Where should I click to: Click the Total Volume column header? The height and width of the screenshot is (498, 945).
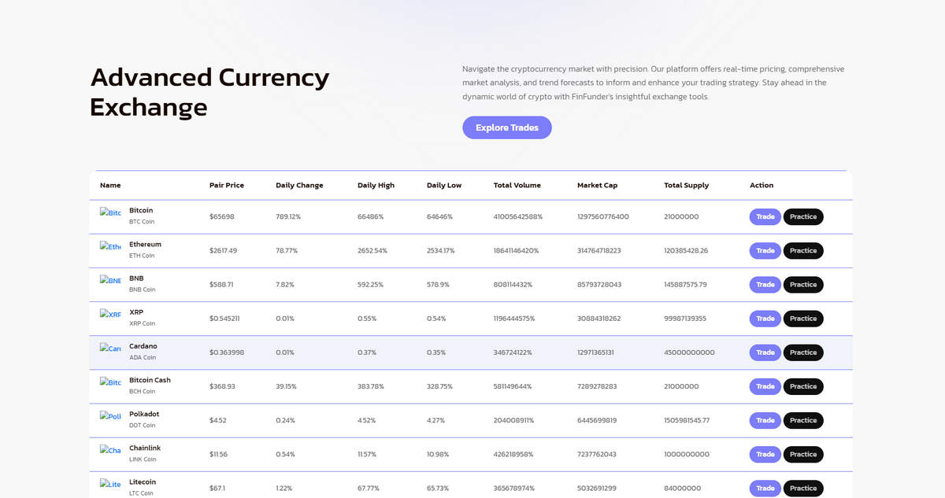(x=517, y=186)
